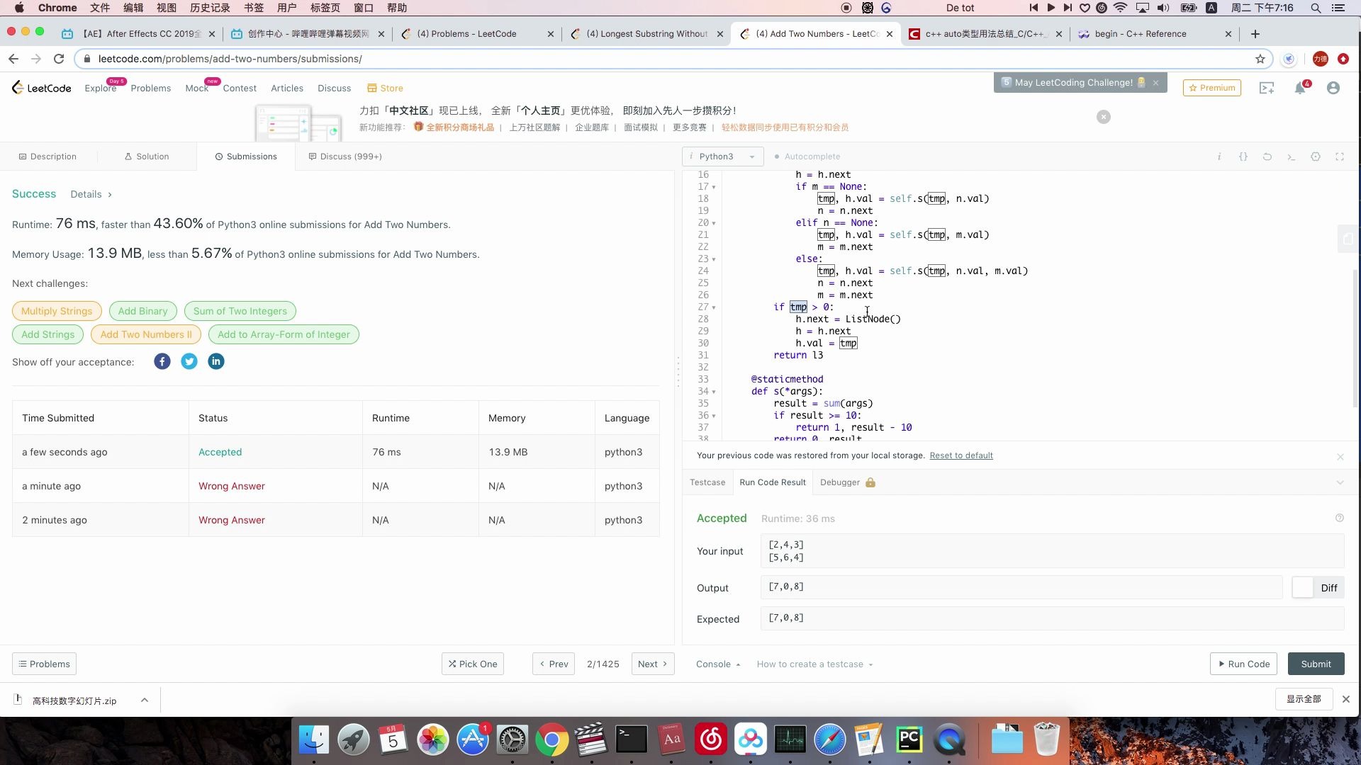Screen dimensions: 1361x765
Task: Enter fullscreen editor mode icon
Action: click(x=1339, y=157)
